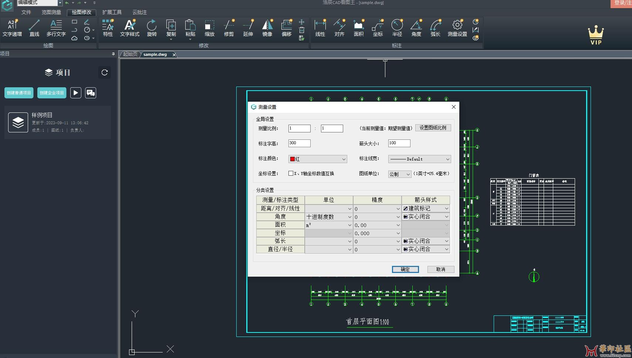This screenshot has height=358, width=632.
Task: Select the 直线 line drawing tool
Action: (x=34, y=28)
